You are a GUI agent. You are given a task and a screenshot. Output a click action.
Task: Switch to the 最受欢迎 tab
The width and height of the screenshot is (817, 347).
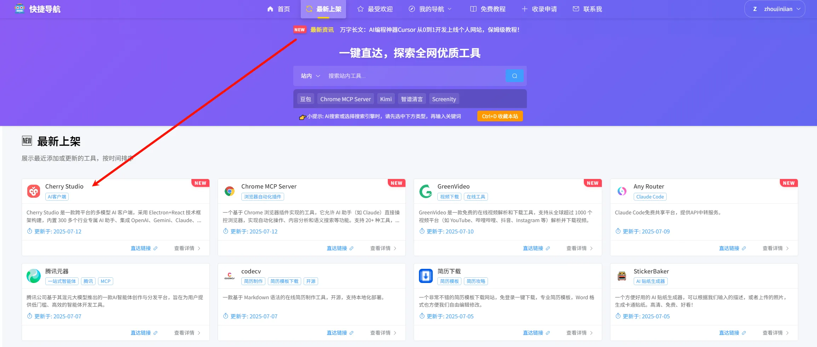click(x=374, y=9)
